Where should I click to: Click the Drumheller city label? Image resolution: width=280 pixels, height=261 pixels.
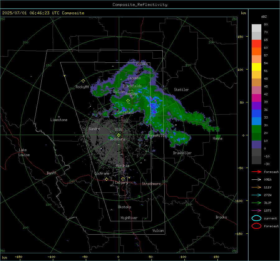(x=182, y=153)
